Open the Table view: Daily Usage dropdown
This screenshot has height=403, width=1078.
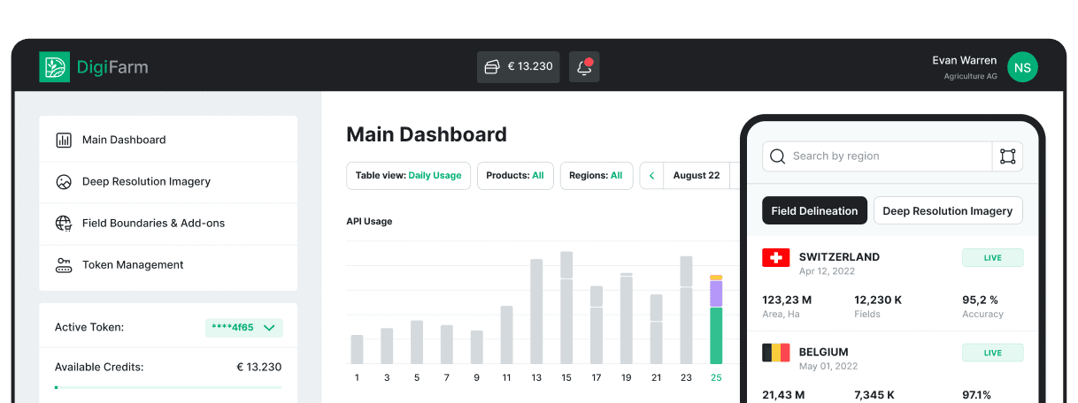[x=408, y=176]
